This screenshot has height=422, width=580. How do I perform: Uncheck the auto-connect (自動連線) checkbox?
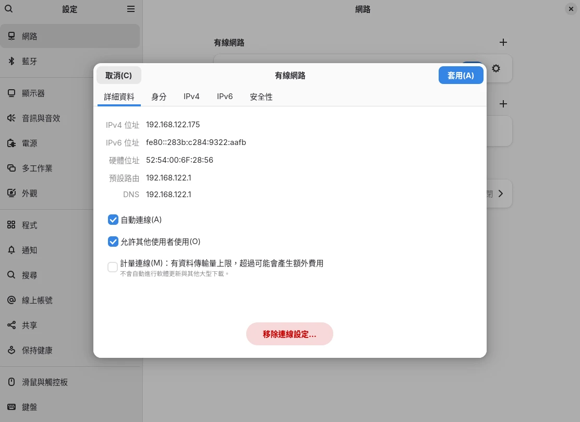click(x=113, y=220)
